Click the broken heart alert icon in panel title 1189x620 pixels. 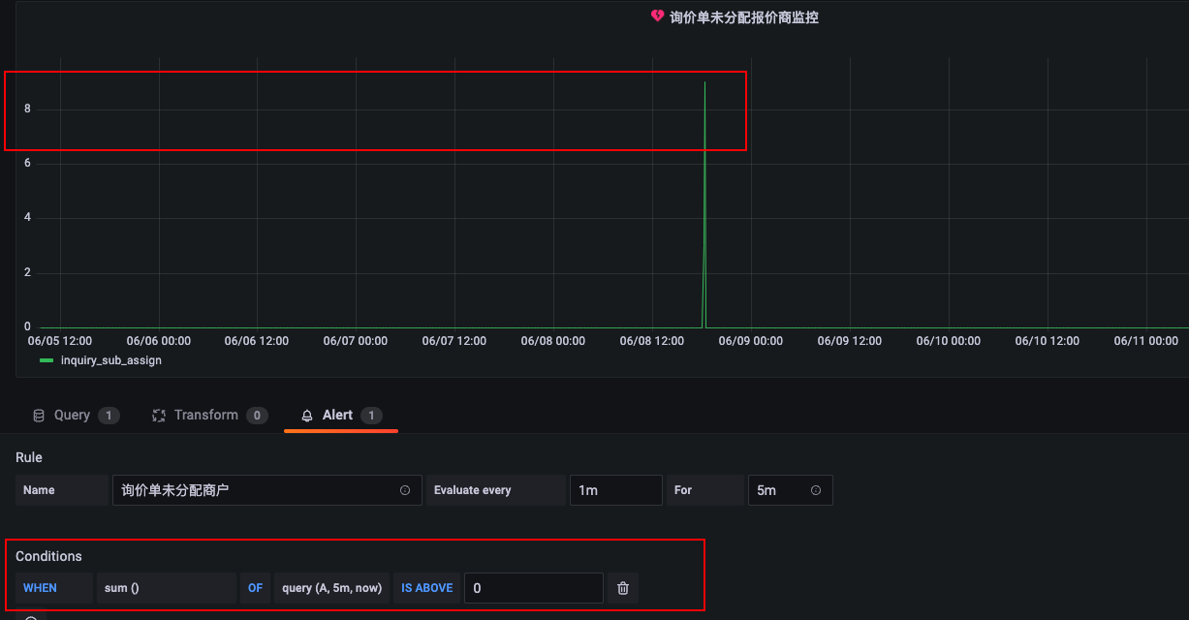tap(657, 16)
